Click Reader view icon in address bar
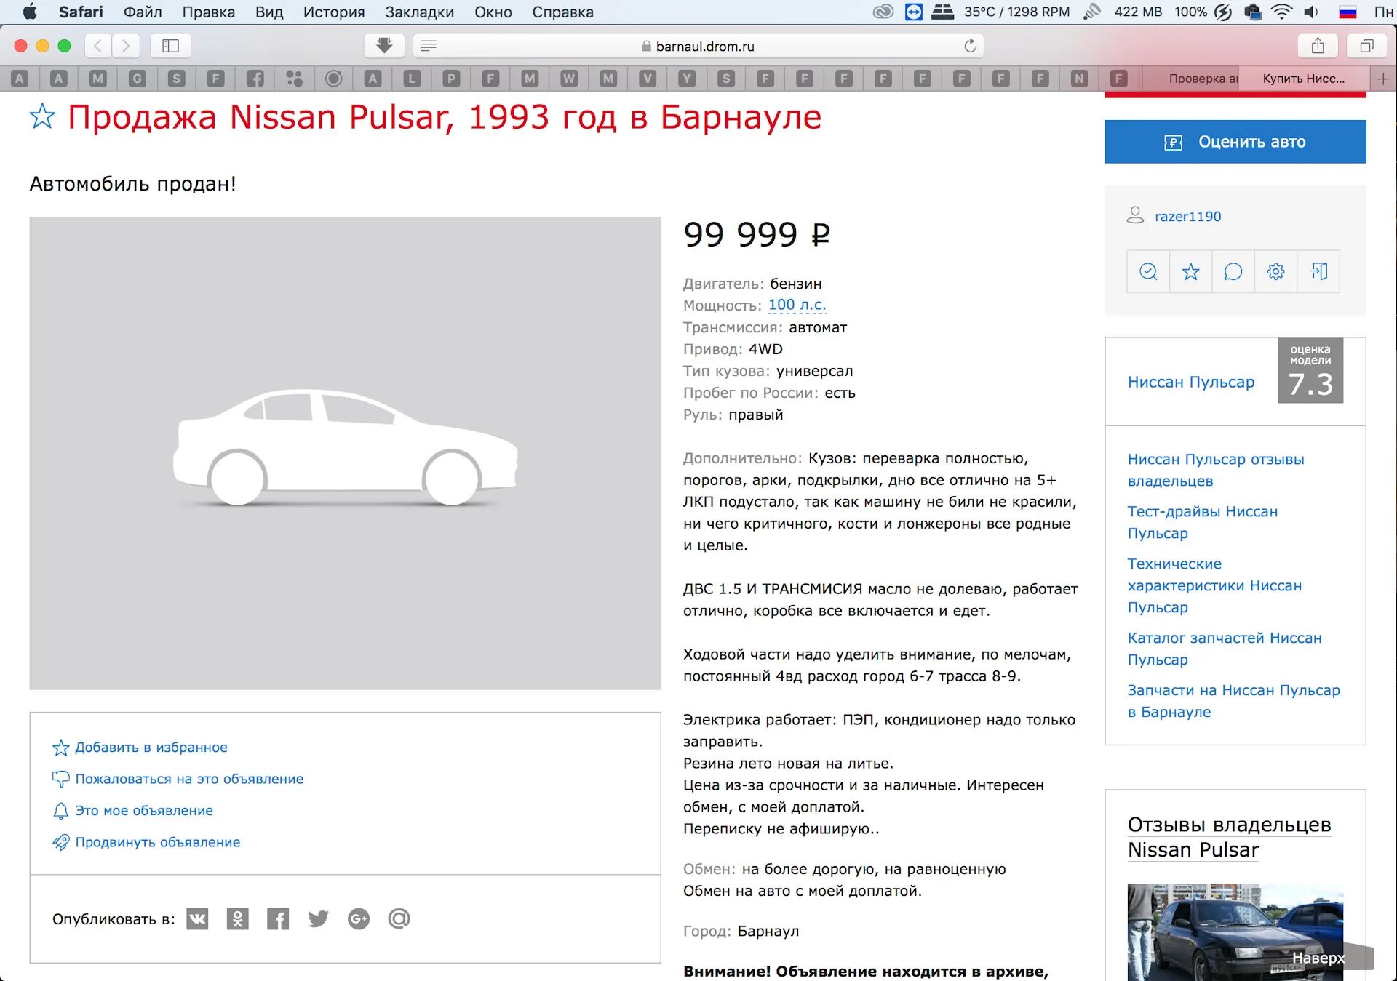The height and width of the screenshot is (981, 1397). click(x=429, y=46)
